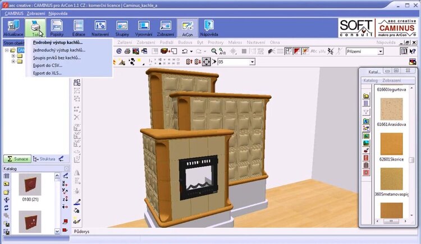Click the paint bucket icon
Screen dimensions: 421x244
77,210
